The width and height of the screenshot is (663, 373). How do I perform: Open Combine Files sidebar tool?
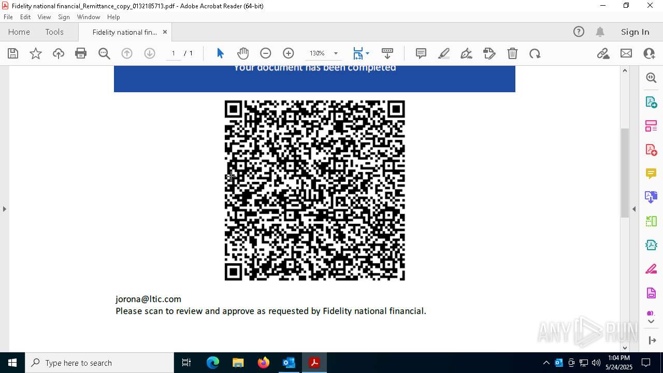pyautogui.click(x=651, y=197)
